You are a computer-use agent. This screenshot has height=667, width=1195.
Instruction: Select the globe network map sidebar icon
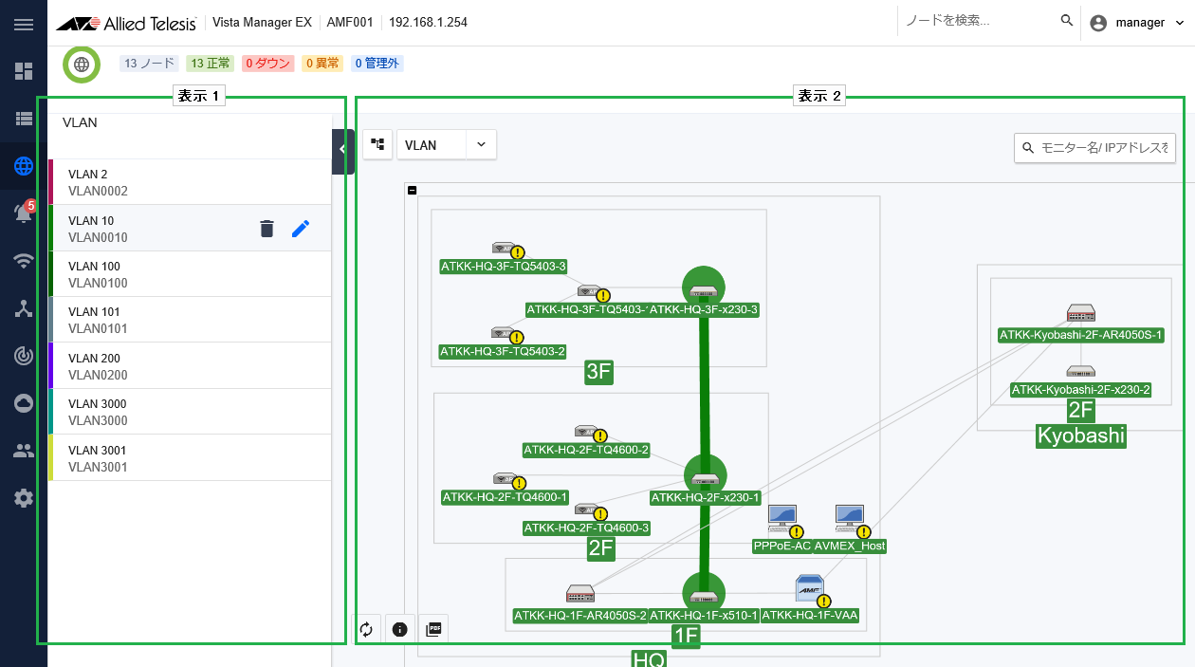24,166
